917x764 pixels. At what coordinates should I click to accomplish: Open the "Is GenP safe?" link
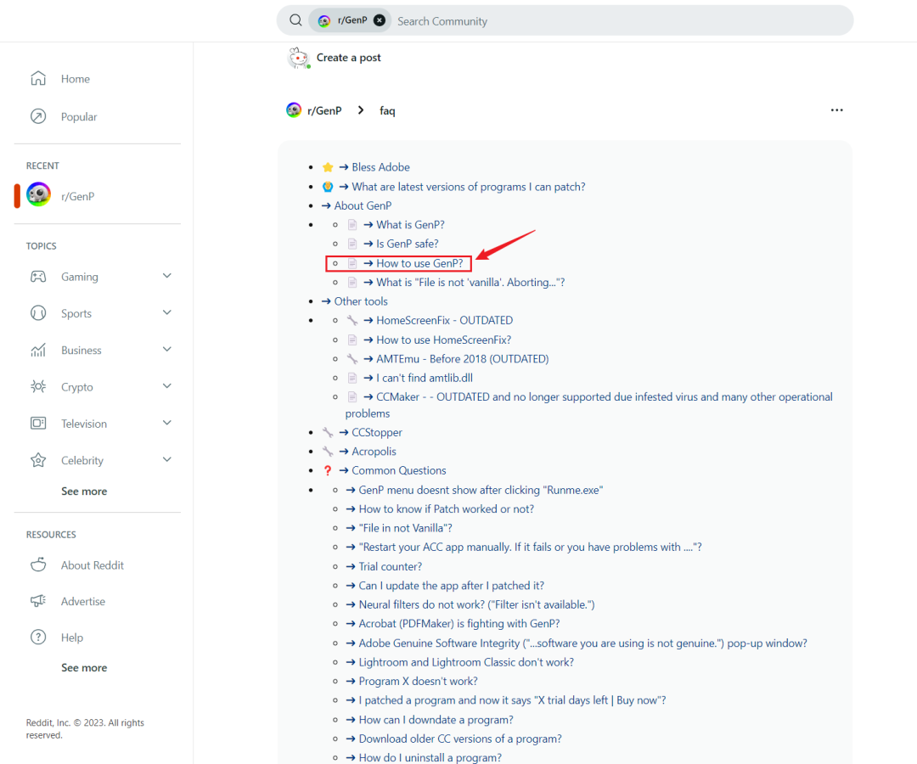coord(407,244)
